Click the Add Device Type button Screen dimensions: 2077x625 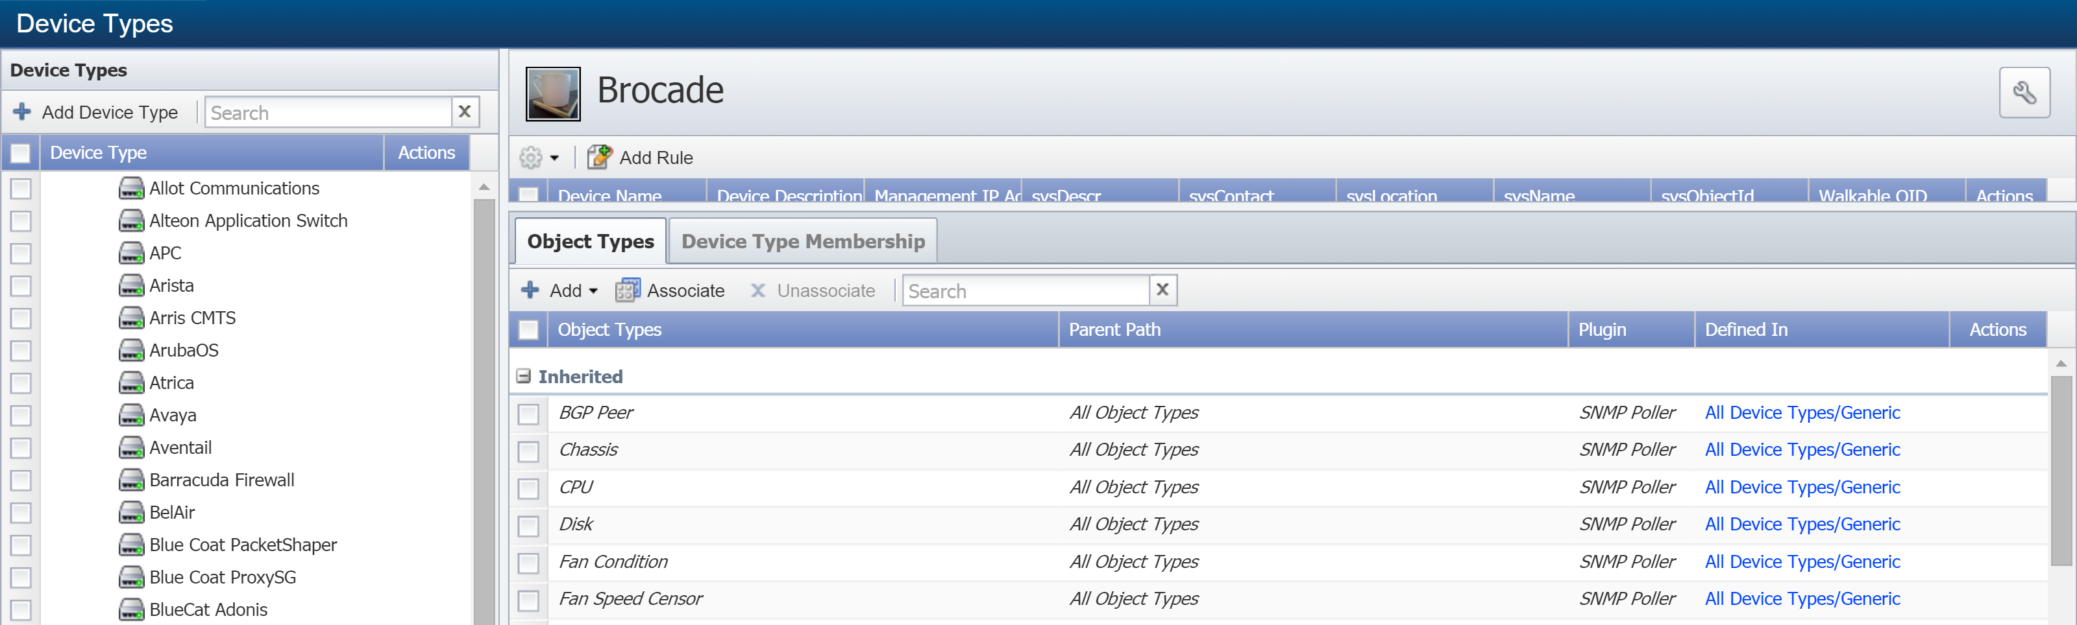click(x=96, y=112)
